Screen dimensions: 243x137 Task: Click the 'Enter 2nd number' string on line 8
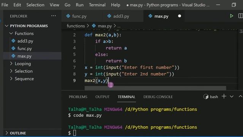145,74
